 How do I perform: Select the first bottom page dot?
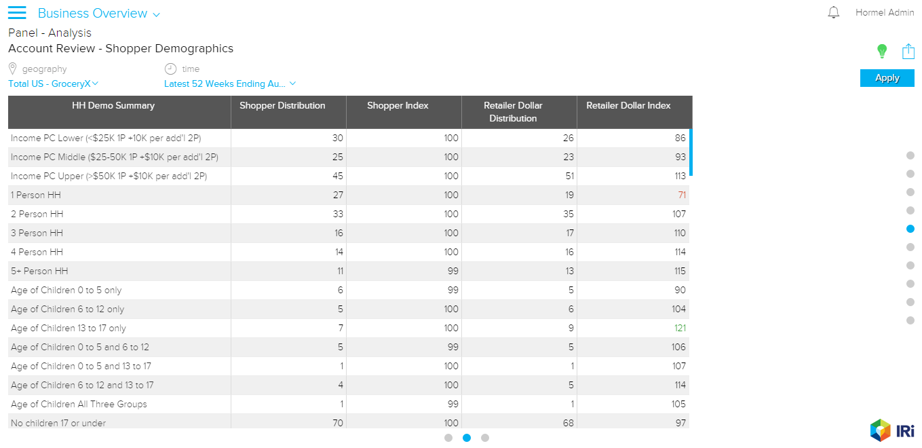448,438
